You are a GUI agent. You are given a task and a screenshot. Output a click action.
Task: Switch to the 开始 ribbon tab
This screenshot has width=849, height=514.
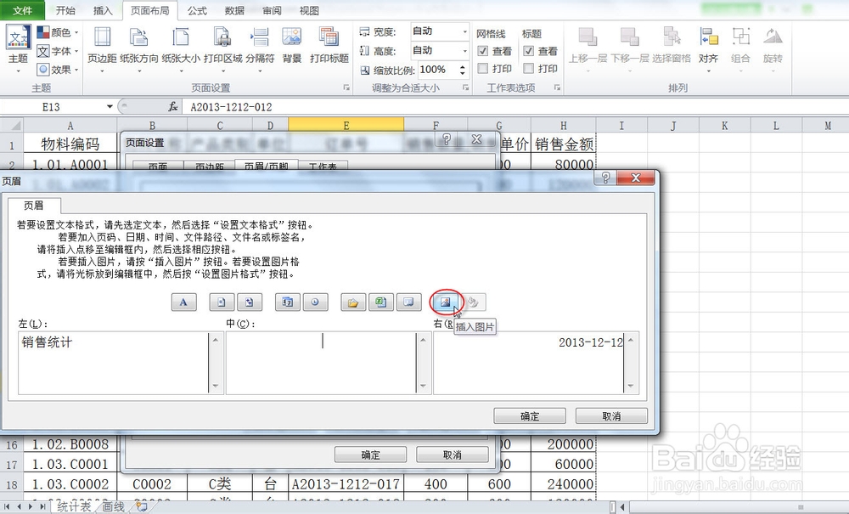[x=65, y=10]
